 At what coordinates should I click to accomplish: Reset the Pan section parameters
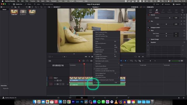(184, 21)
